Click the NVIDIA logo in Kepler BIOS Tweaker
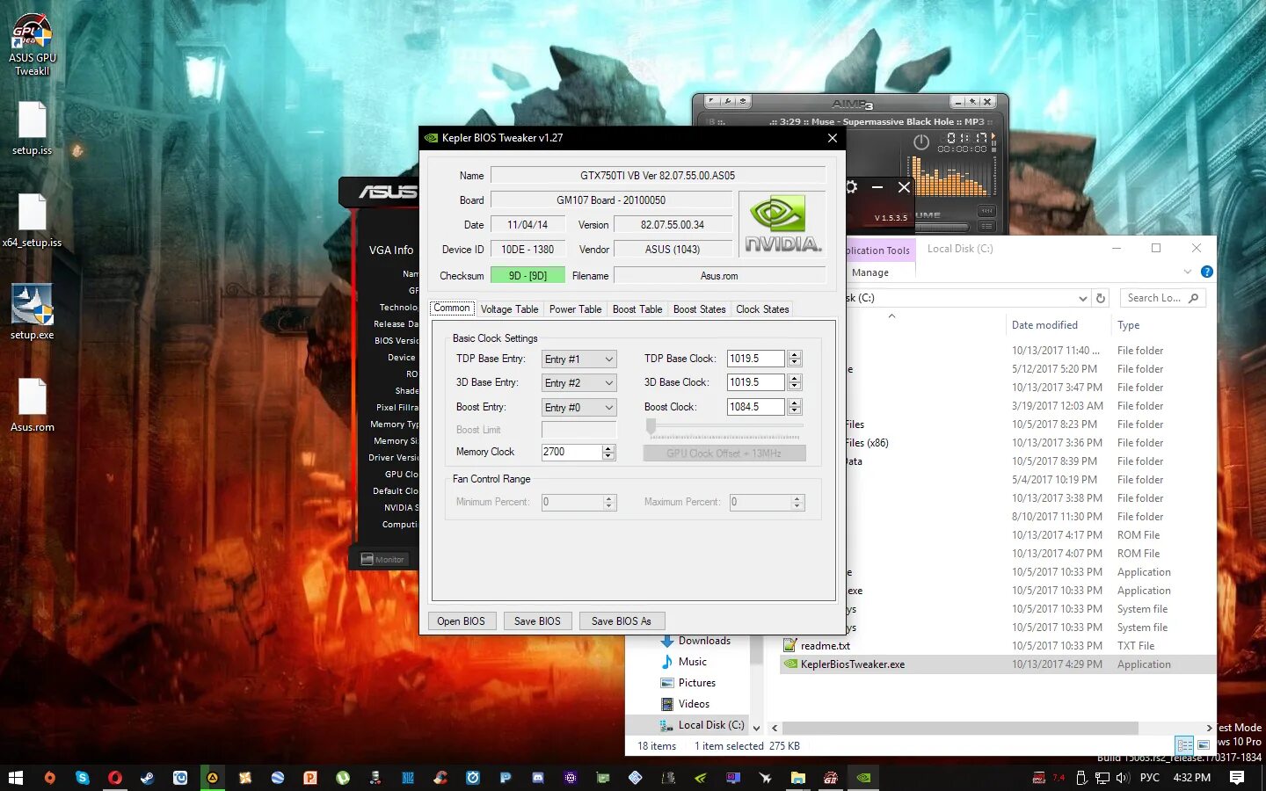1266x791 pixels. tap(782, 225)
